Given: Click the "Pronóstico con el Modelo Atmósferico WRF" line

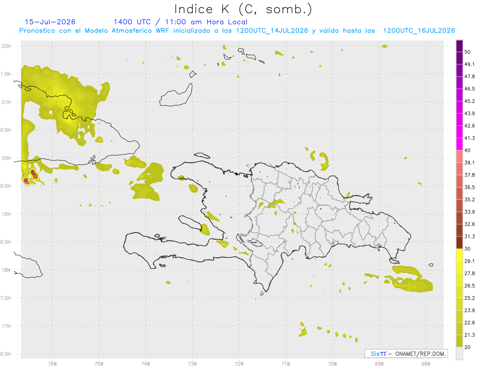Looking at the screenshot, I should [x=237, y=31].
